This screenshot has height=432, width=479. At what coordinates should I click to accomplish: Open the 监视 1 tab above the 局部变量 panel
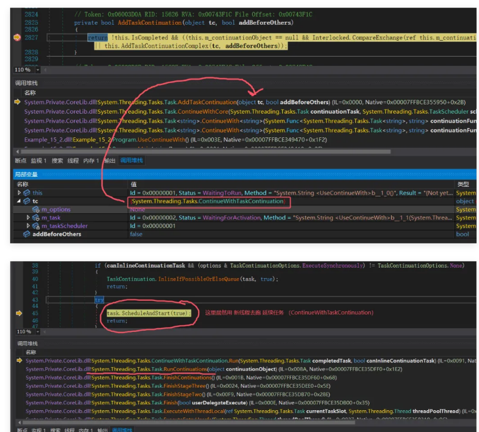click(38, 160)
